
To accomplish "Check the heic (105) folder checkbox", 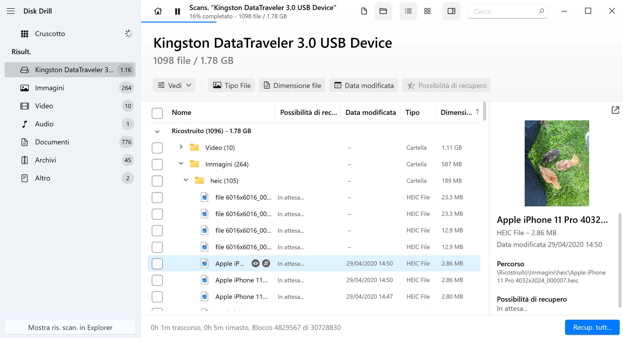I will pos(157,181).
